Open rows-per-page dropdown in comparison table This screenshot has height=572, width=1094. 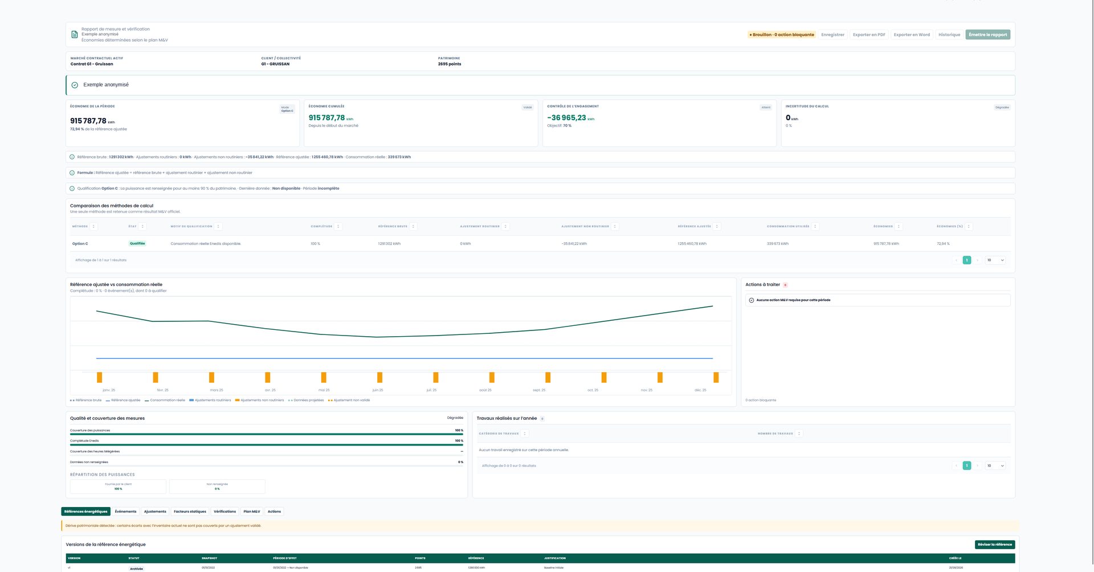click(995, 260)
